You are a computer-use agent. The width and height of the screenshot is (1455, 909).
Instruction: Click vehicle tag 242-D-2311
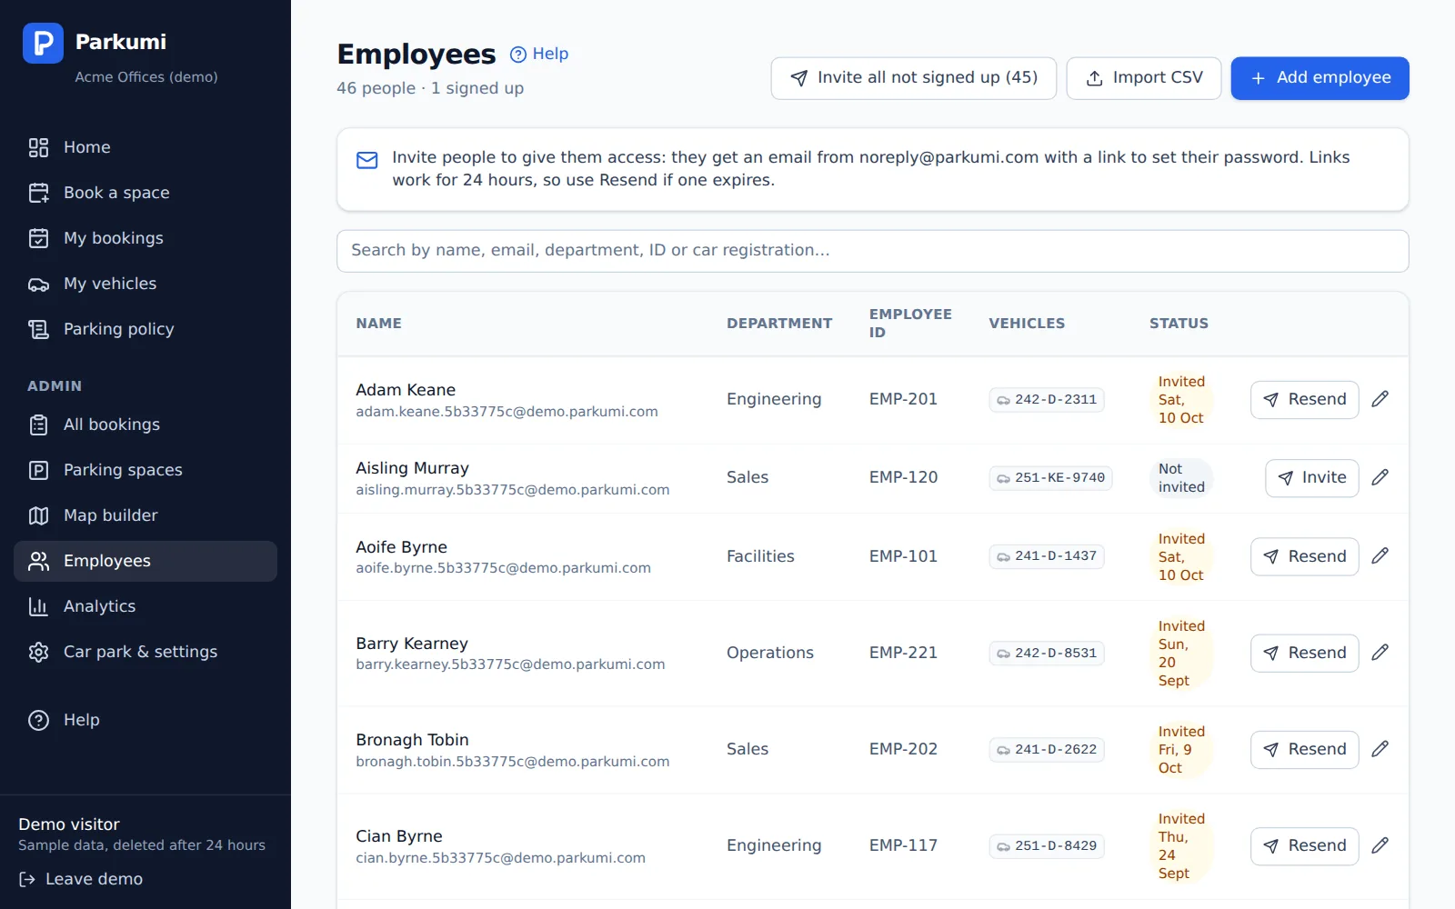(1047, 400)
